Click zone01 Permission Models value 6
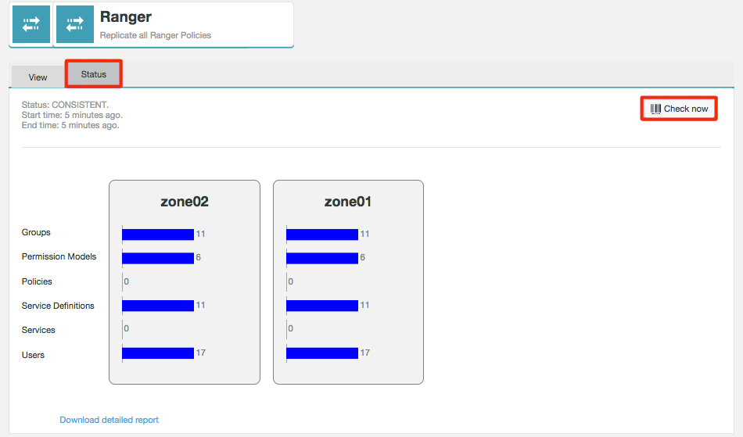This screenshot has height=437, width=743. coord(362,257)
